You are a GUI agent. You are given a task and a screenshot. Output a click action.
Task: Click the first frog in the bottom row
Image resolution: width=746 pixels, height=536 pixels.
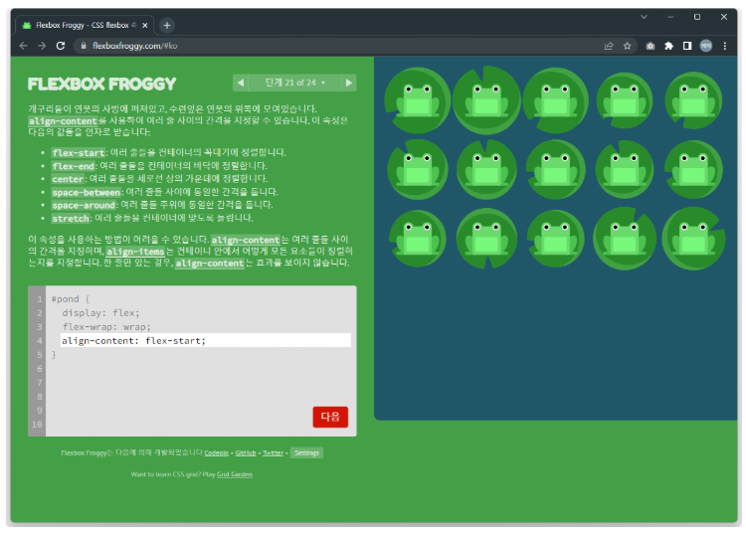point(417,239)
